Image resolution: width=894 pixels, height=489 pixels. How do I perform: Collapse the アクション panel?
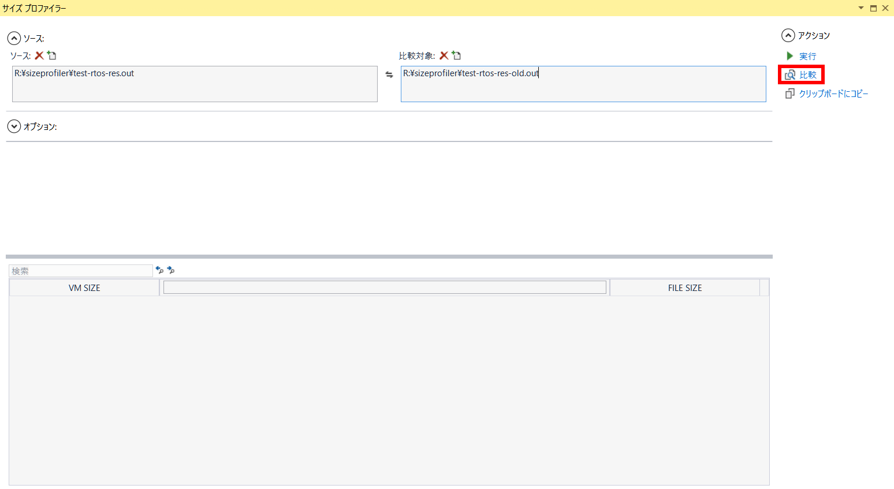(788, 36)
